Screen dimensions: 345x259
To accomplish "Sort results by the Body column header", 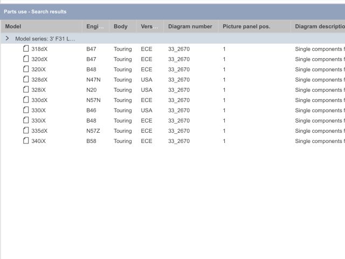I will pos(120,26).
